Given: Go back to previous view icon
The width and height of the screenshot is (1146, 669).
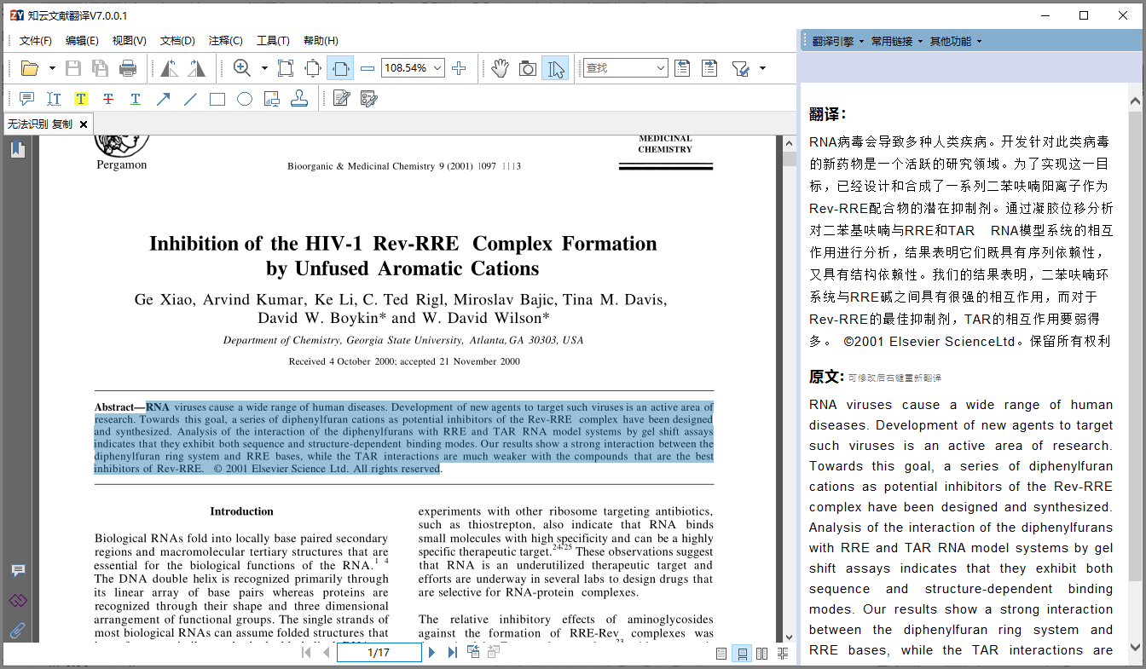Looking at the screenshot, I should (473, 653).
